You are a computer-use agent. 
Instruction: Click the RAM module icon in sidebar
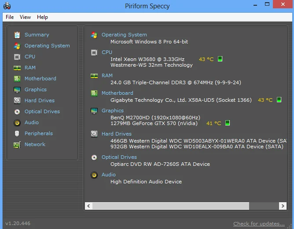tap(17, 68)
